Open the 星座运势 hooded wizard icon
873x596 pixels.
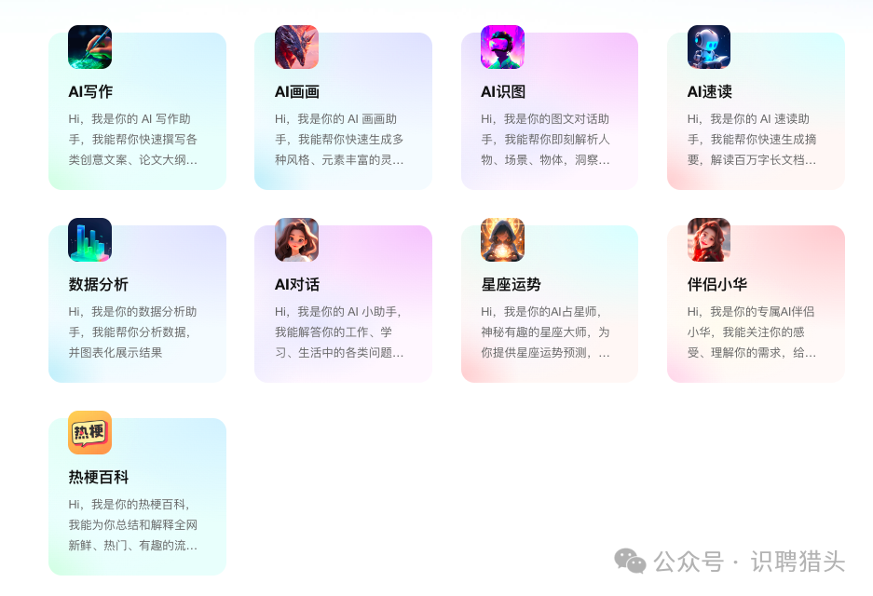(502, 240)
